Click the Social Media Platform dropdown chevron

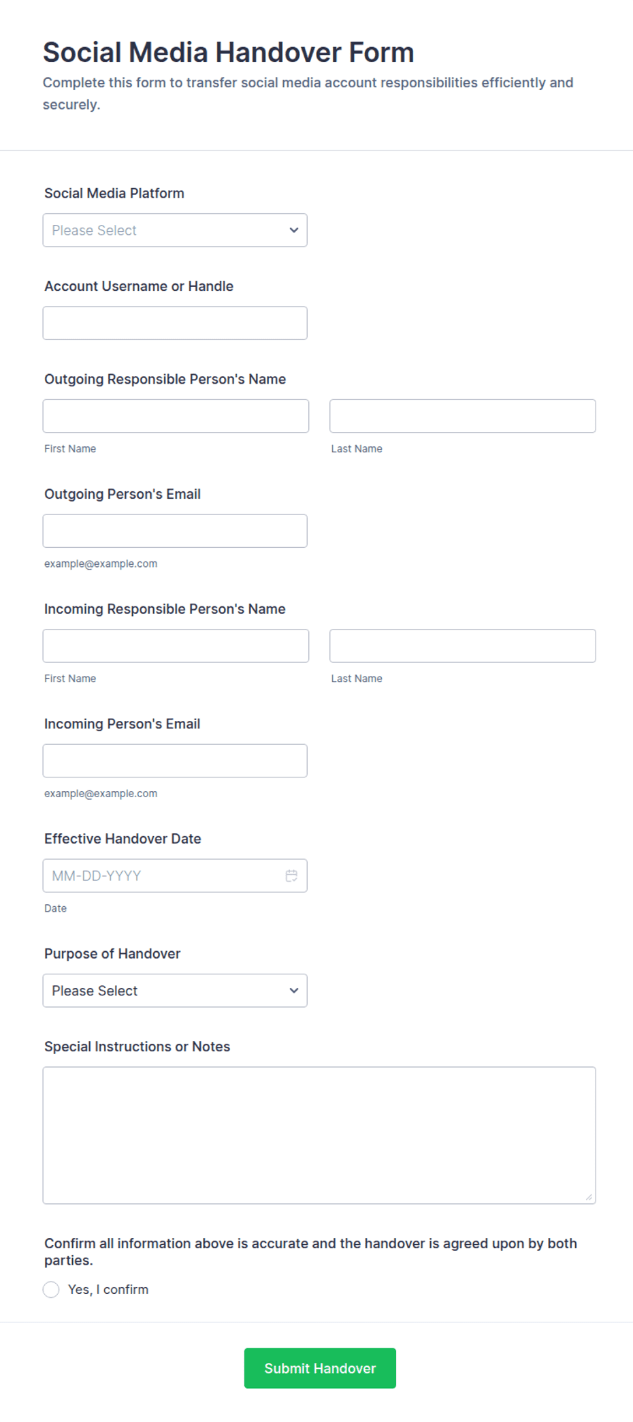tap(294, 230)
